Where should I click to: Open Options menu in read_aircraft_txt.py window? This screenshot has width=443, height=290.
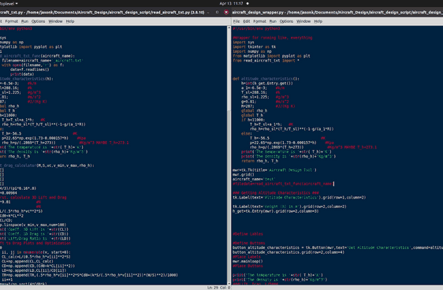coord(38,21)
